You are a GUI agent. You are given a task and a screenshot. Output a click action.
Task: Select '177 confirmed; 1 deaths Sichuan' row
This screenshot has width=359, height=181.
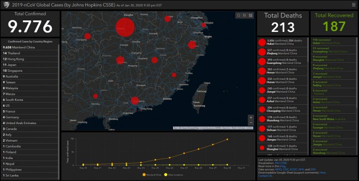tap(283, 128)
